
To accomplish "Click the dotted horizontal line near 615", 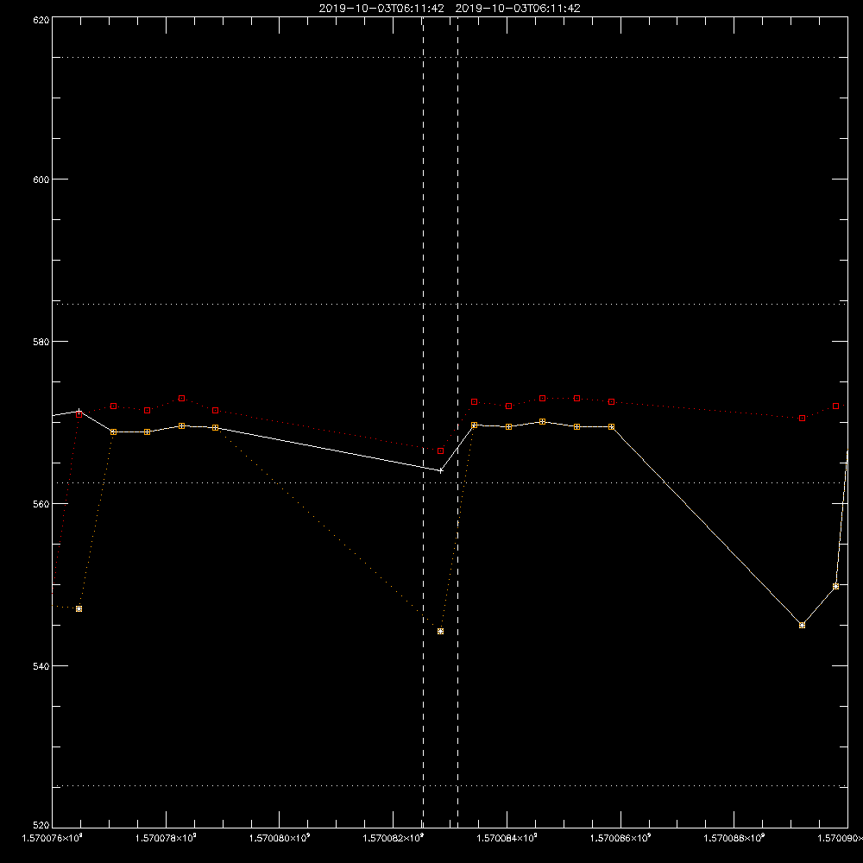I will coord(450,57).
